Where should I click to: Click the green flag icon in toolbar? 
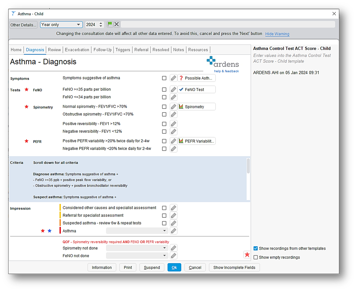coord(110,24)
